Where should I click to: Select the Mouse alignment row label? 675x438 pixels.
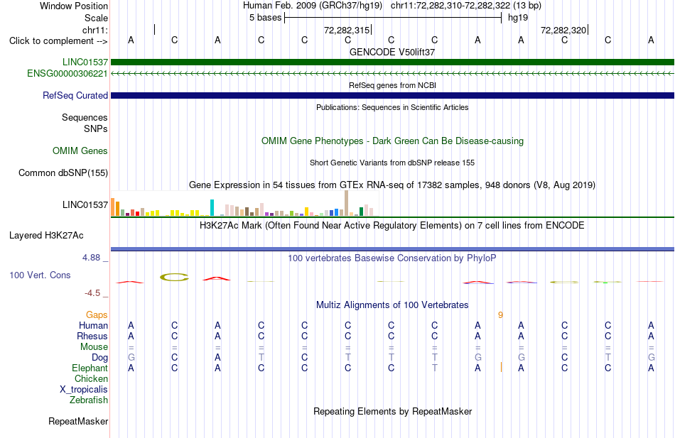[x=94, y=347]
